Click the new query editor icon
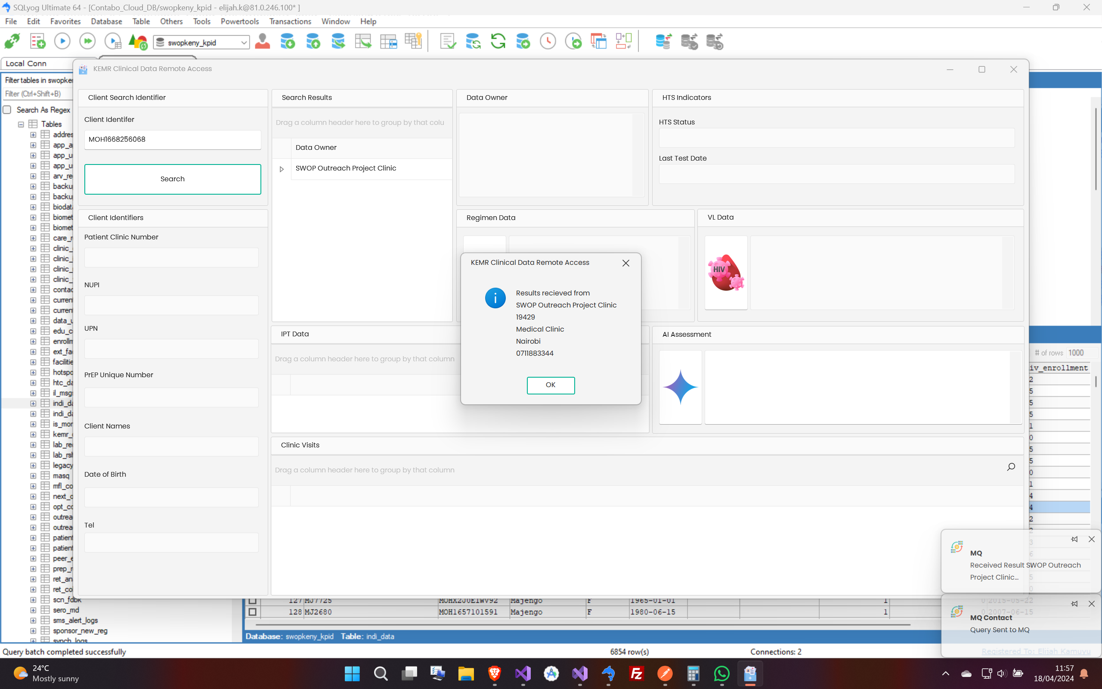The height and width of the screenshot is (689, 1102). click(37, 41)
